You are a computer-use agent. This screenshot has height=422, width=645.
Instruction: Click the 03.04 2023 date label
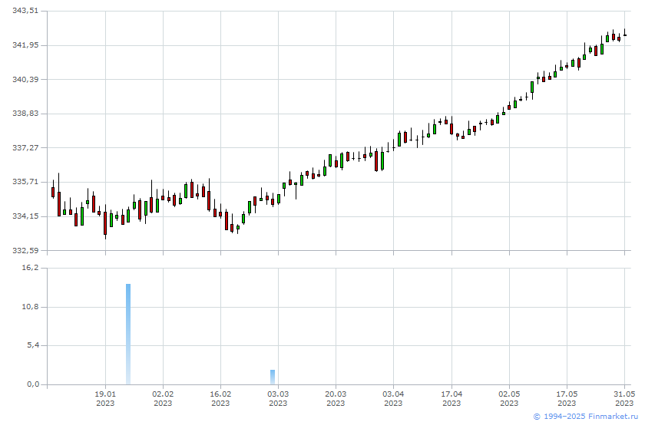tap(393, 398)
